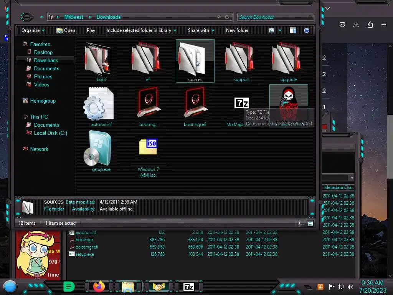Click the Firefox list all tabs chevron
This screenshot has width=393, height=295.
[328, 8]
